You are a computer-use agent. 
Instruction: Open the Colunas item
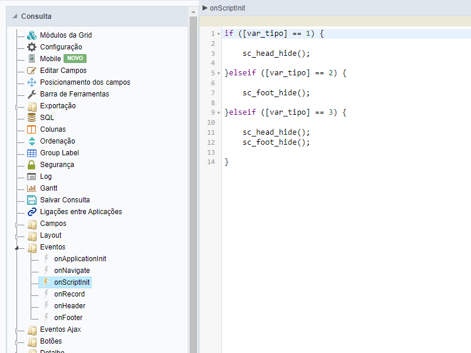click(x=53, y=129)
